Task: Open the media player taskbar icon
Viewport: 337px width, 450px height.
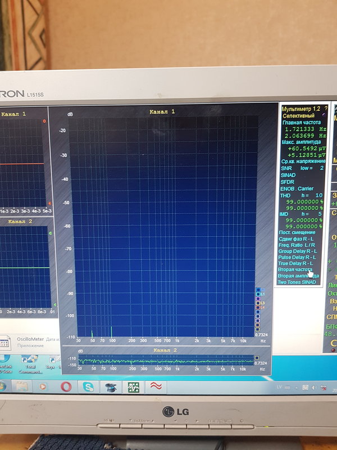Action: (x=43, y=386)
